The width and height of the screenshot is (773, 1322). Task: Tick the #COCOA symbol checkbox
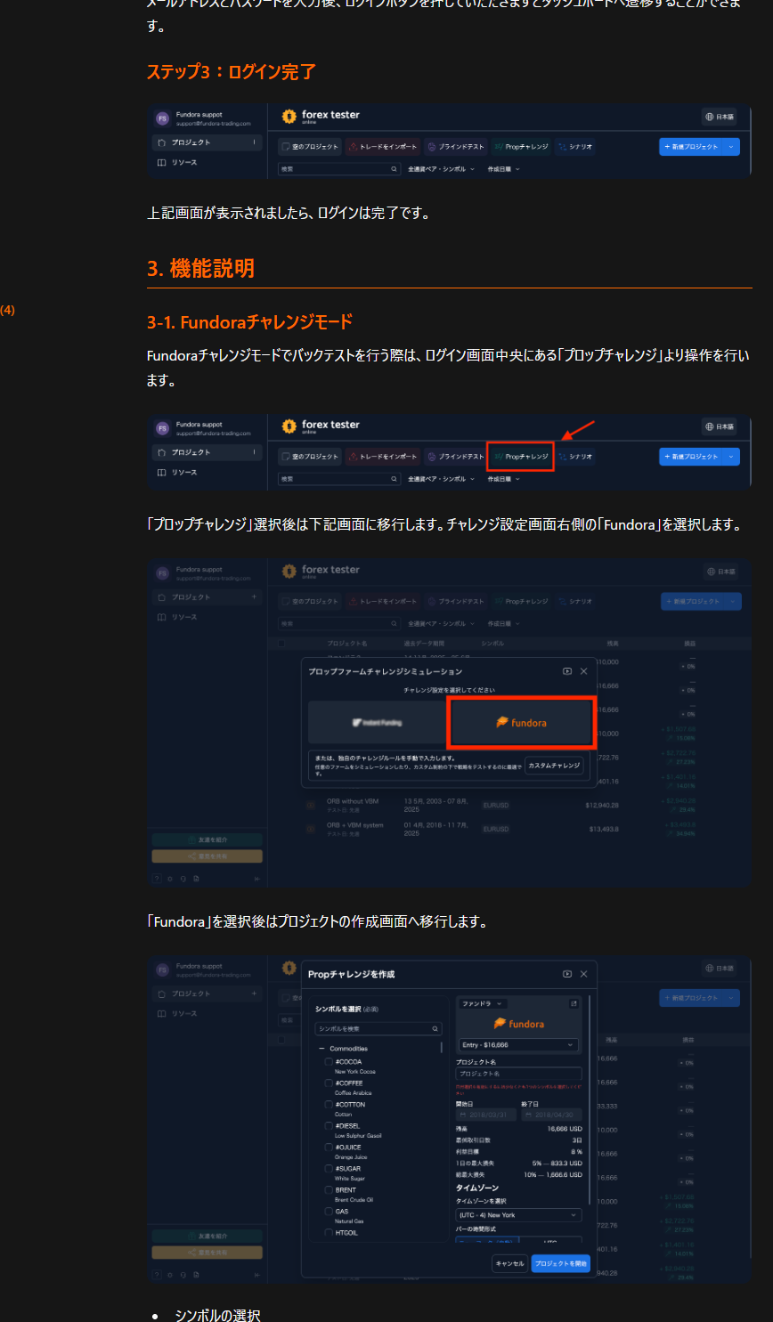(x=329, y=1062)
